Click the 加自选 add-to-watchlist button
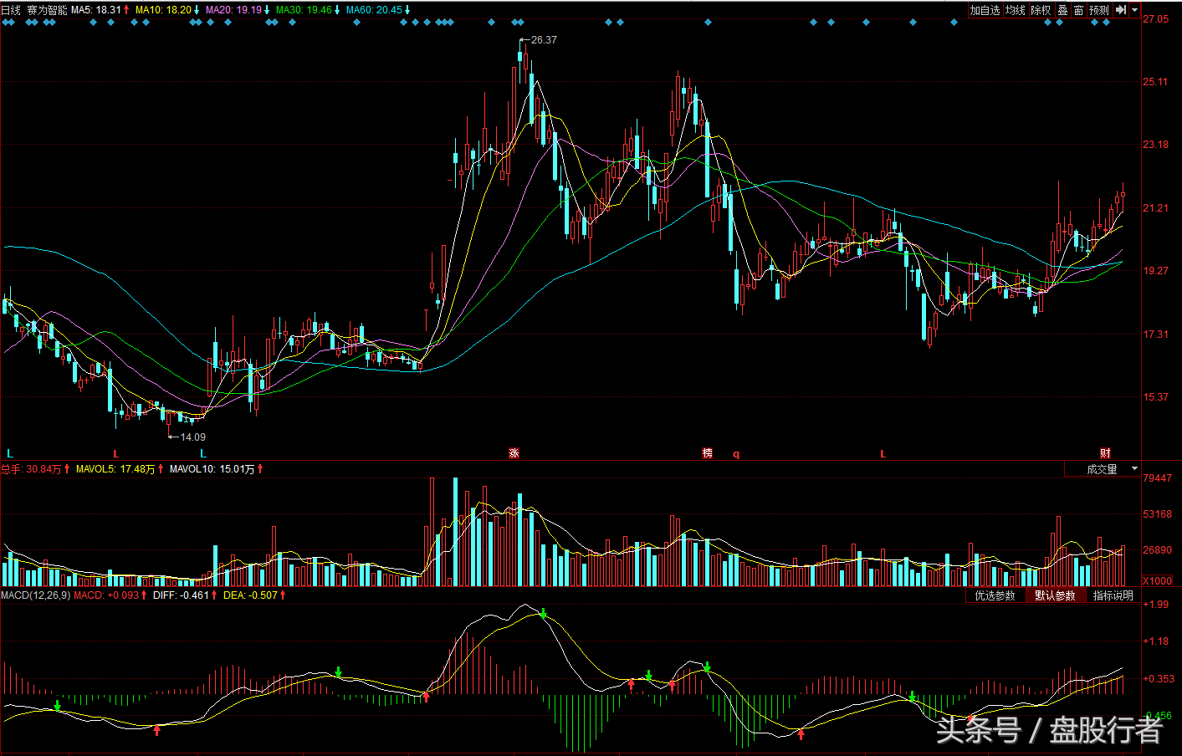The height and width of the screenshot is (756, 1182). point(985,10)
